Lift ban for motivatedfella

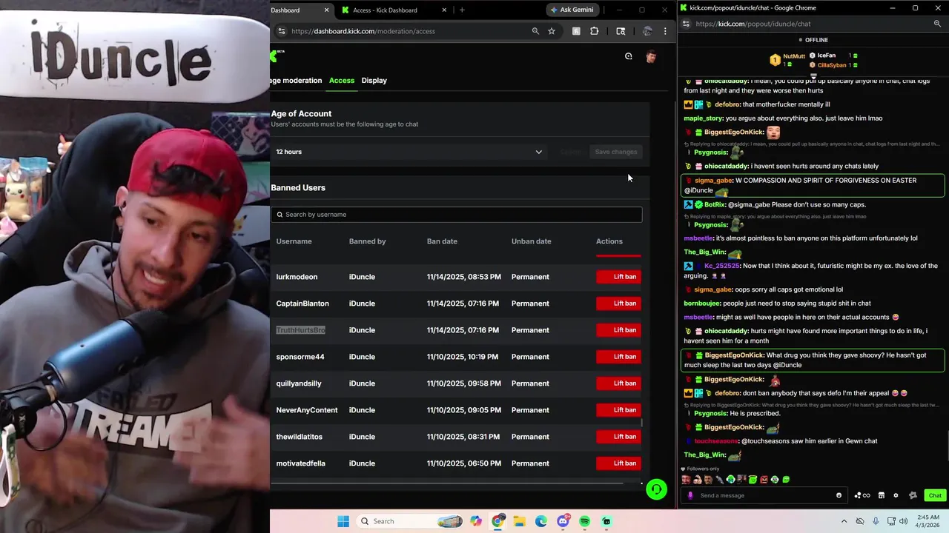click(618, 463)
